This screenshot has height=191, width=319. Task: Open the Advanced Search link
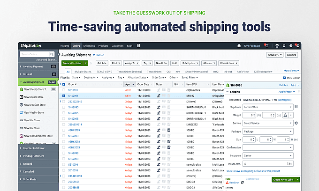46,59
